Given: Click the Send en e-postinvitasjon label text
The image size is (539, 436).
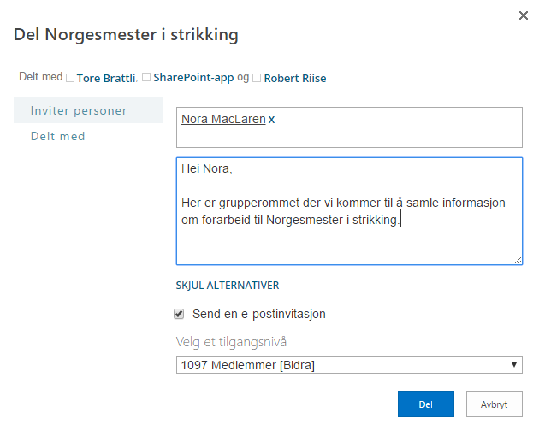Looking at the screenshot, I should [x=259, y=314].
